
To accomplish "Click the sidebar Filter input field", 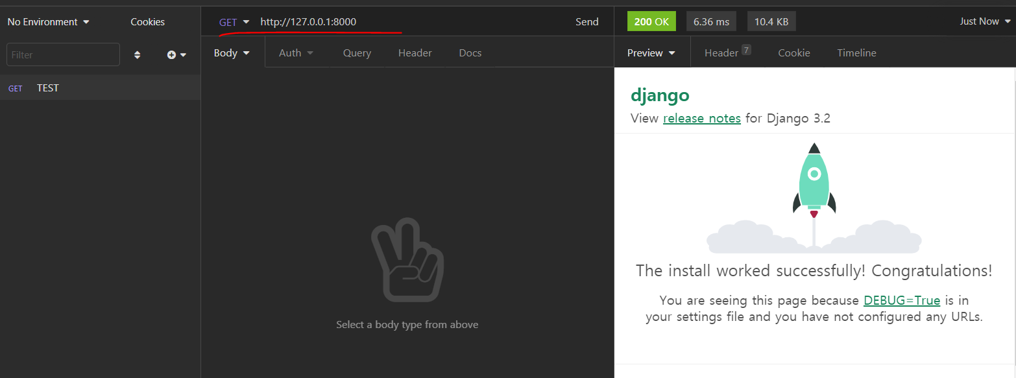I will 63,54.
